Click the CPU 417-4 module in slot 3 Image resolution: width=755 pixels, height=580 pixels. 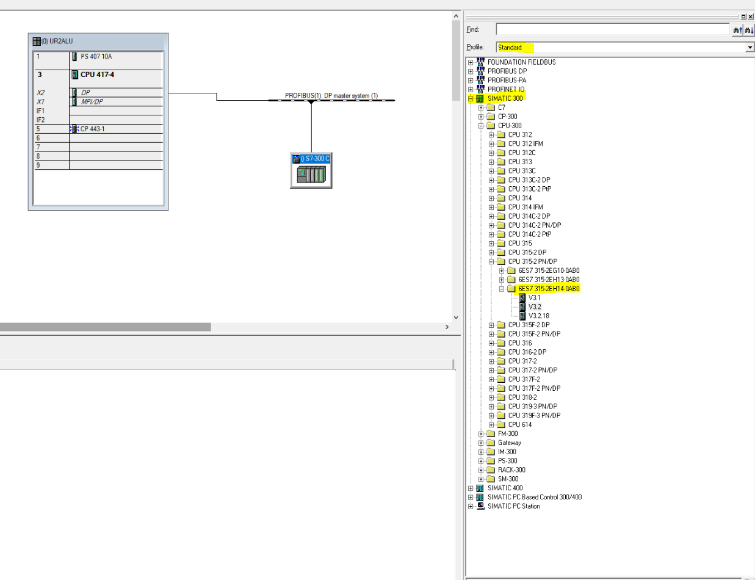point(97,75)
